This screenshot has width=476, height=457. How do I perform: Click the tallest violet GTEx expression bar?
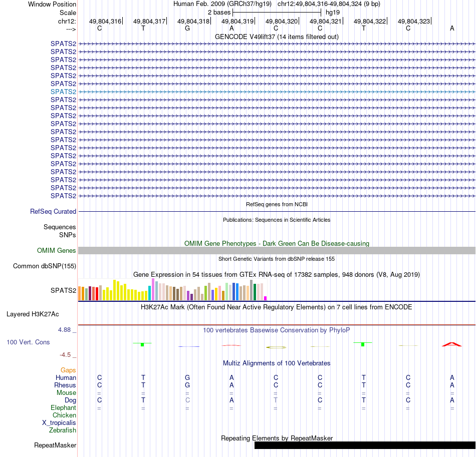pos(153,290)
